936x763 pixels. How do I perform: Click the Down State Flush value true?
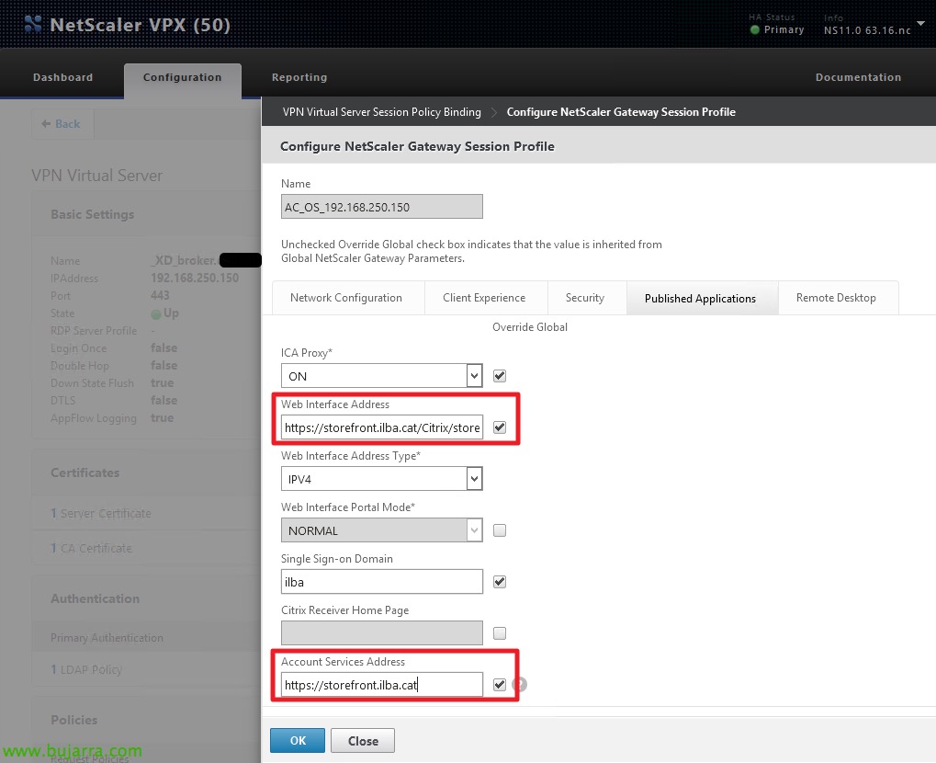coord(163,382)
